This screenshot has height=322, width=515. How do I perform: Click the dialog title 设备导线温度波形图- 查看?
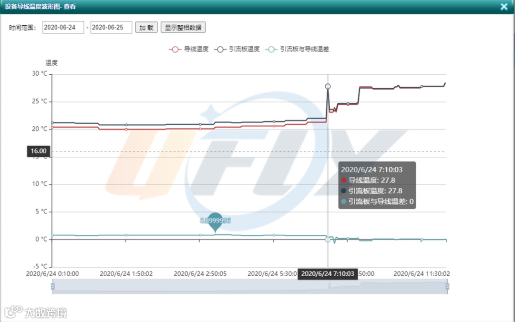[40, 7]
